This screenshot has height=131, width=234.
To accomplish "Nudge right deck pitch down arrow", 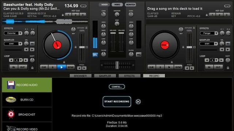I will [187, 68].
